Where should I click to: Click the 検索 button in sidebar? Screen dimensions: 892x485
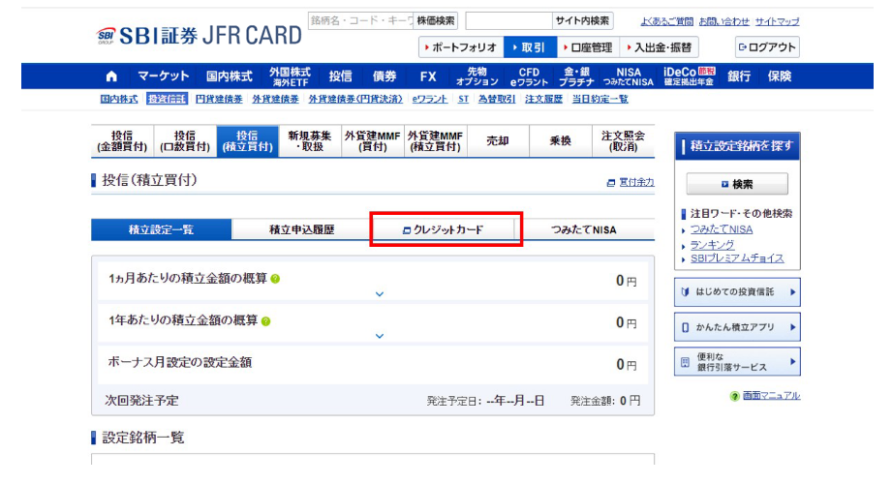tap(737, 184)
